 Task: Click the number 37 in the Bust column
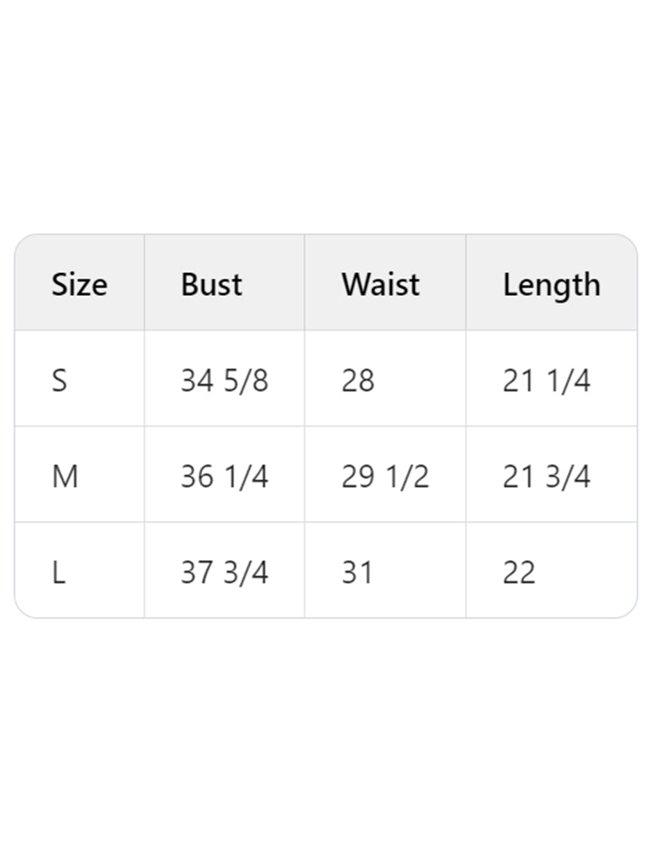[x=197, y=573]
